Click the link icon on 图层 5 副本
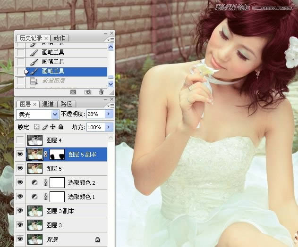Image resolution: width=298 pixels, height=247 pixels. [x=46, y=154]
